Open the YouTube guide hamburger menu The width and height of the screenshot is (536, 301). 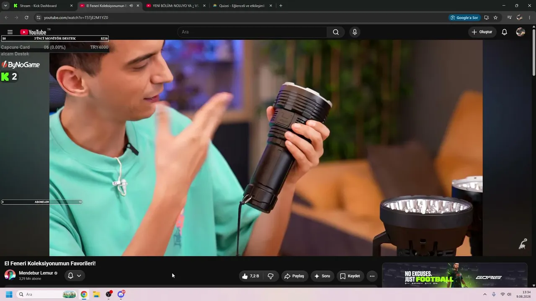10,32
